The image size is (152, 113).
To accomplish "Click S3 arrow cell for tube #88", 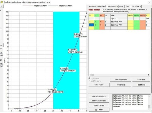I will [102, 25].
